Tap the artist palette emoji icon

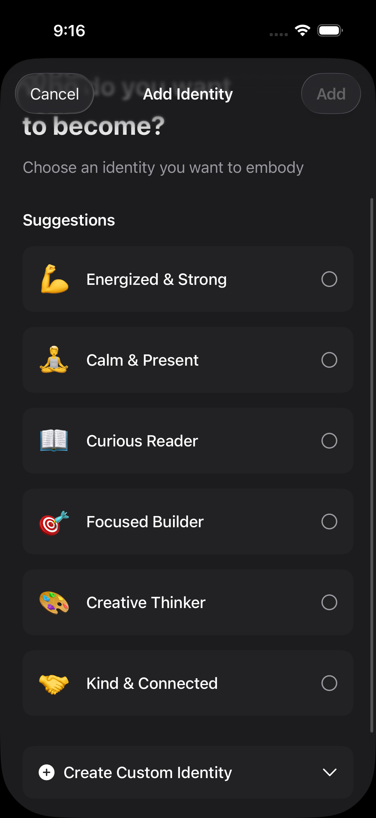[x=54, y=602]
